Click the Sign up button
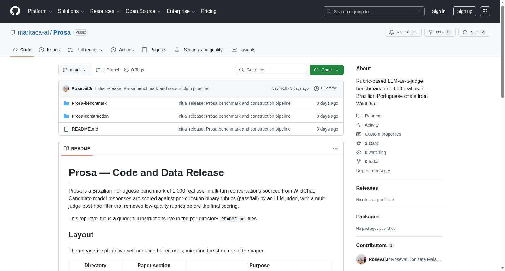The height and width of the screenshot is (271, 505). click(465, 11)
